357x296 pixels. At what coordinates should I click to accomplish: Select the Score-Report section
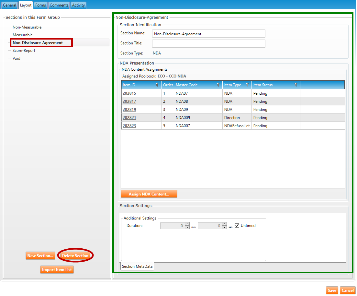click(x=24, y=51)
